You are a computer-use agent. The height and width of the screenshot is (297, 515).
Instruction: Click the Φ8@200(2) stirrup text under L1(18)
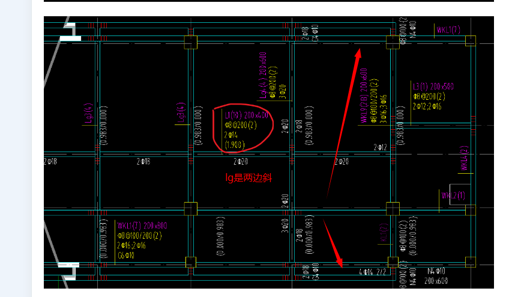tap(241, 125)
